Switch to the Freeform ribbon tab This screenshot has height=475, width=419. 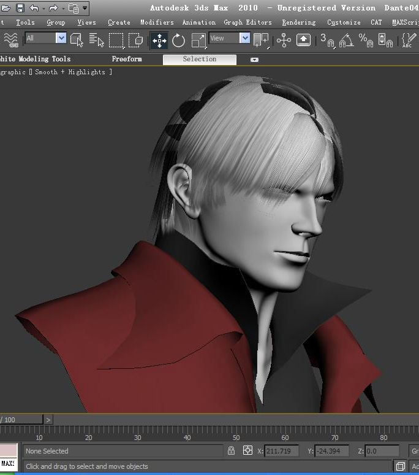127,59
